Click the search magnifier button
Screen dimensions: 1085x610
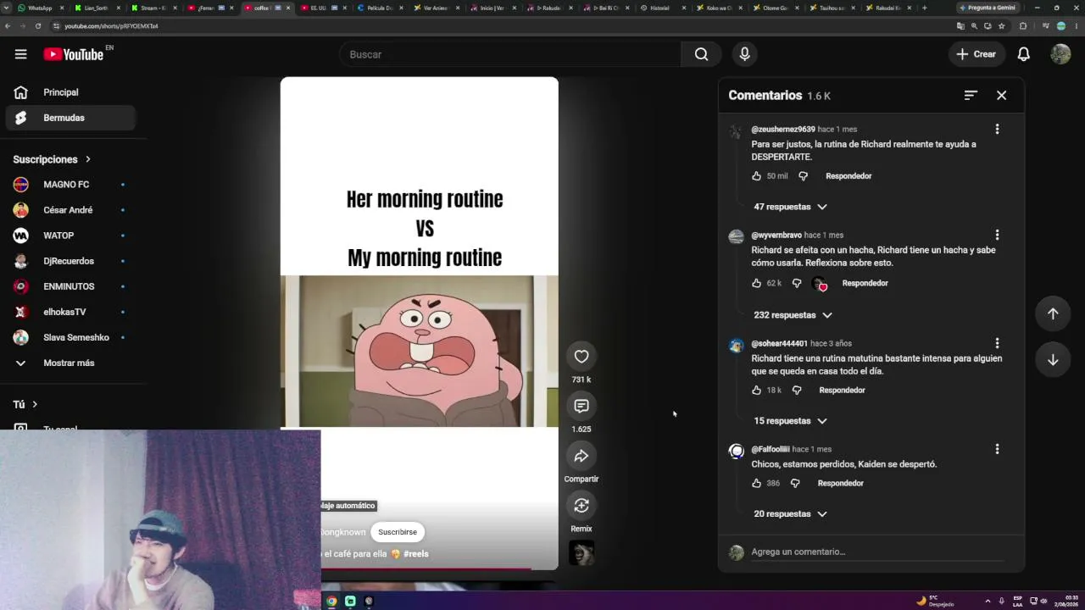[701, 54]
